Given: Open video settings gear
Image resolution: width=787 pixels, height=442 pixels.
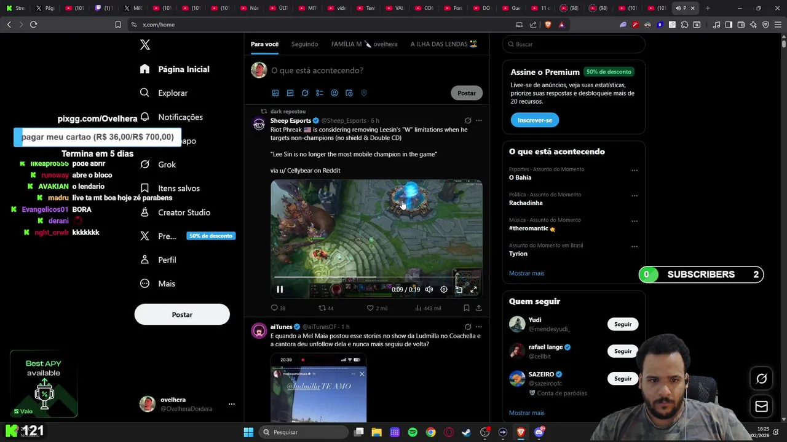Looking at the screenshot, I should click(x=444, y=290).
